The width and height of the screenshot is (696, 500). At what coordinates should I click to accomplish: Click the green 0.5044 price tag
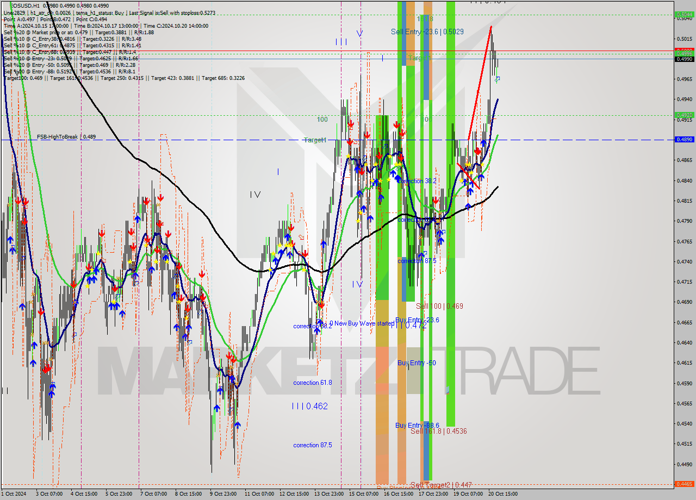pyautogui.click(x=683, y=15)
